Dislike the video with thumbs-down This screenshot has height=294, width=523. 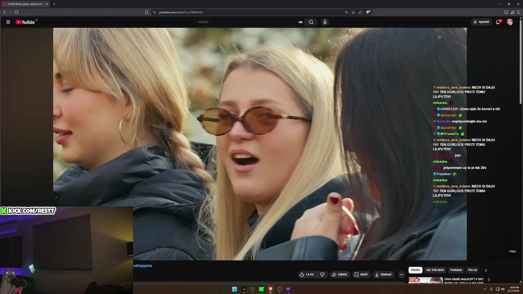point(322,274)
